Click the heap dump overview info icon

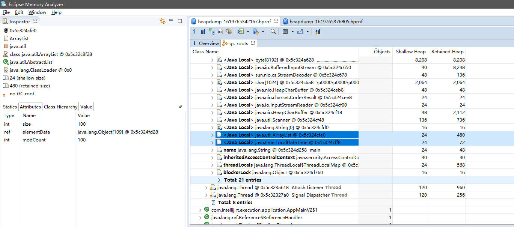pyautogui.click(x=194, y=32)
